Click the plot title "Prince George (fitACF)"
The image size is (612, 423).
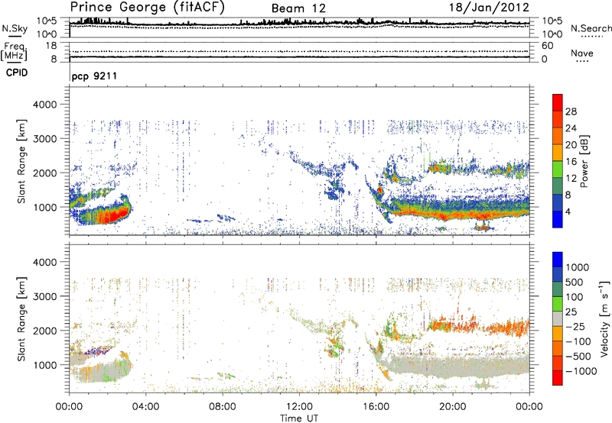[147, 8]
